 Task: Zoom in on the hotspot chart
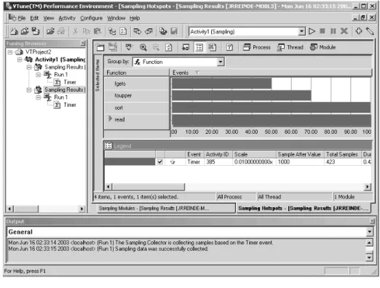click(x=143, y=47)
